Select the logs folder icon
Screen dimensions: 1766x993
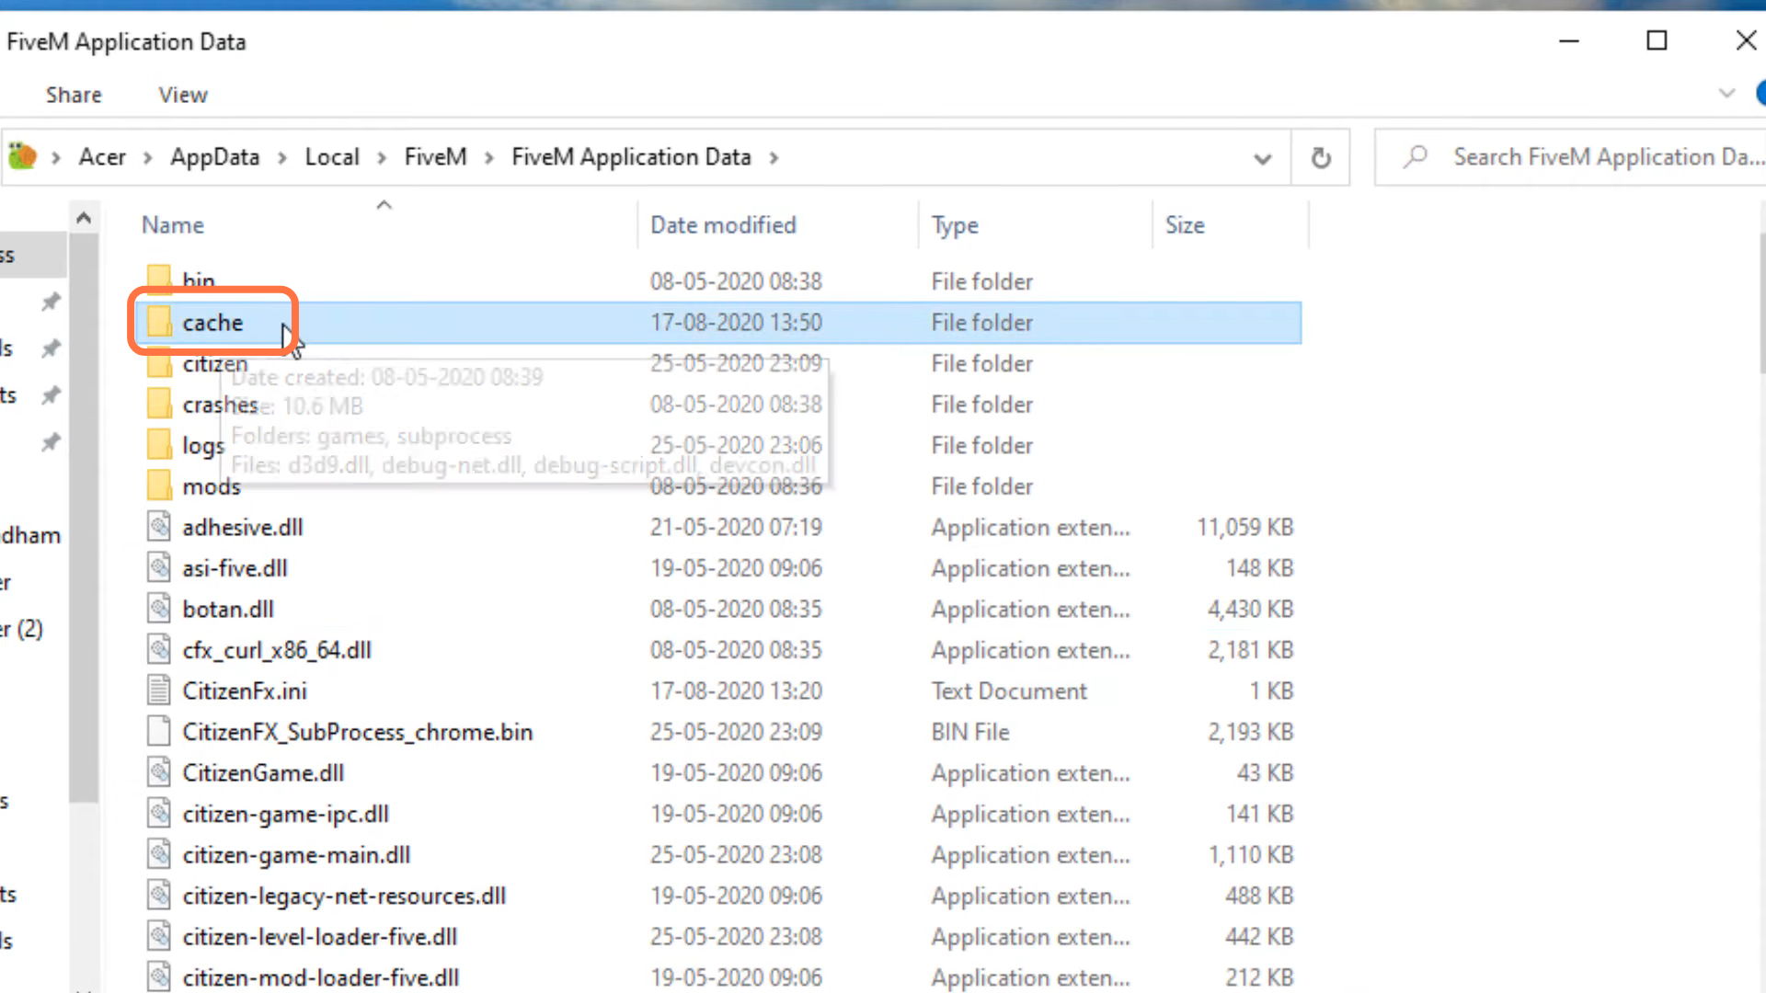click(159, 445)
